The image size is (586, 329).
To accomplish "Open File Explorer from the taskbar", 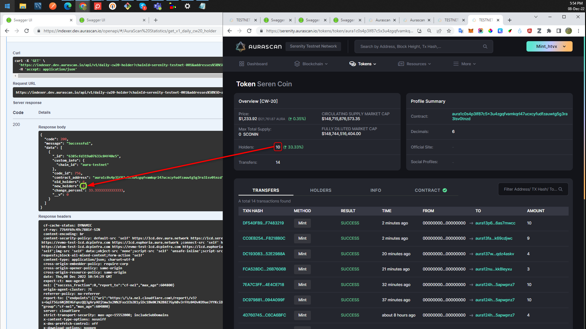I will 23,6.
